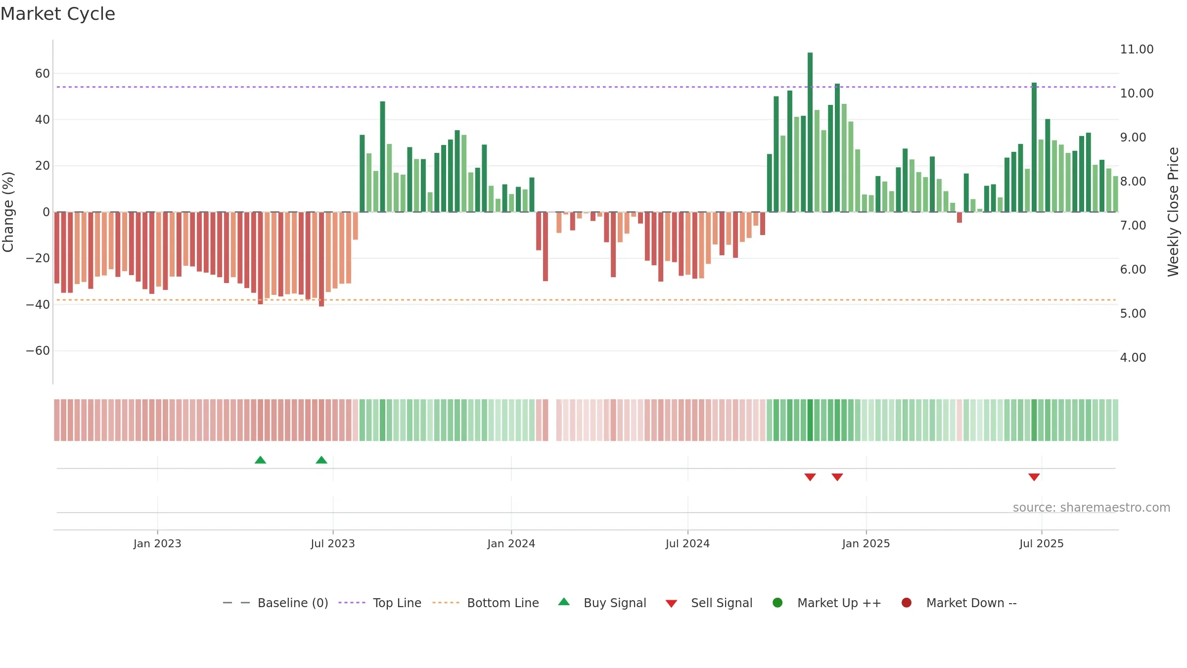Image resolution: width=1187 pixels, height=668 pixels.
Task: Click the Jul 2023 axis label
Action: pyautogui.click(x=333, y=543)
